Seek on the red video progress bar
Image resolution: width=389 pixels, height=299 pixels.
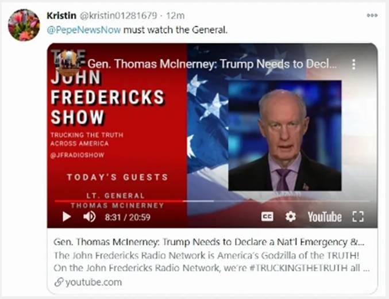tap(212, 201)
